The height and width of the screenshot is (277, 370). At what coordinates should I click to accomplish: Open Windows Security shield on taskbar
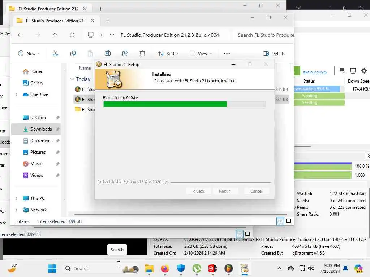181,268
